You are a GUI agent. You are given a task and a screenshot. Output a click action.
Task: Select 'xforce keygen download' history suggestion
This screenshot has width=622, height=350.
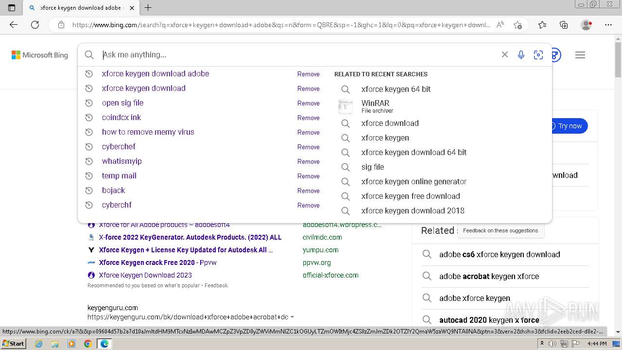(144, 88)
